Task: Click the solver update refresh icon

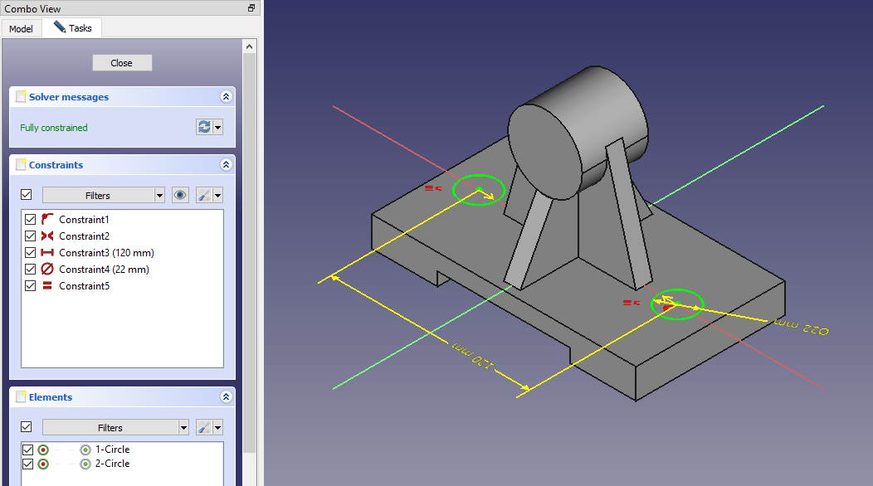Action: coord(203,127)
